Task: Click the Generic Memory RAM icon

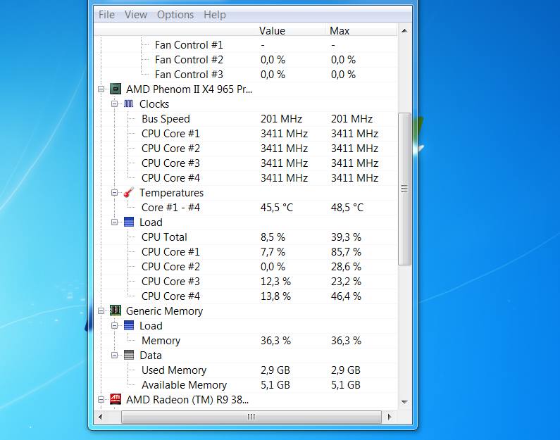Action: point(115,310)
